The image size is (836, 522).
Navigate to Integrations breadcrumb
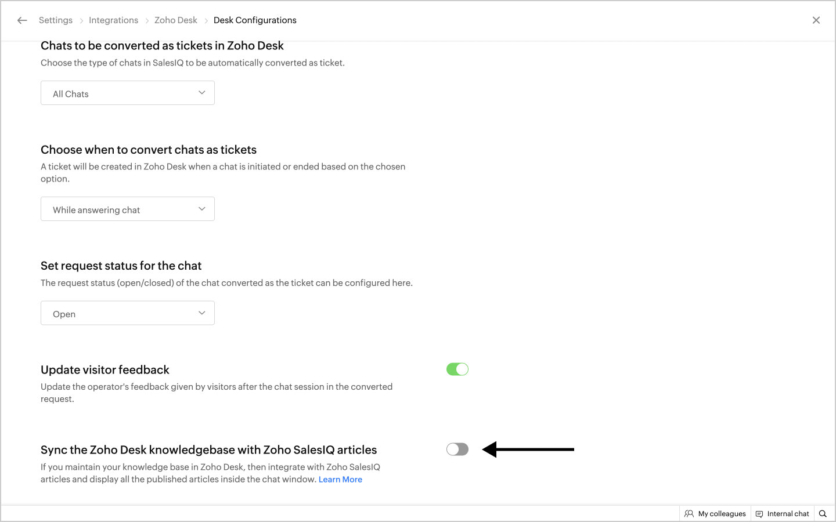(113, 20)
